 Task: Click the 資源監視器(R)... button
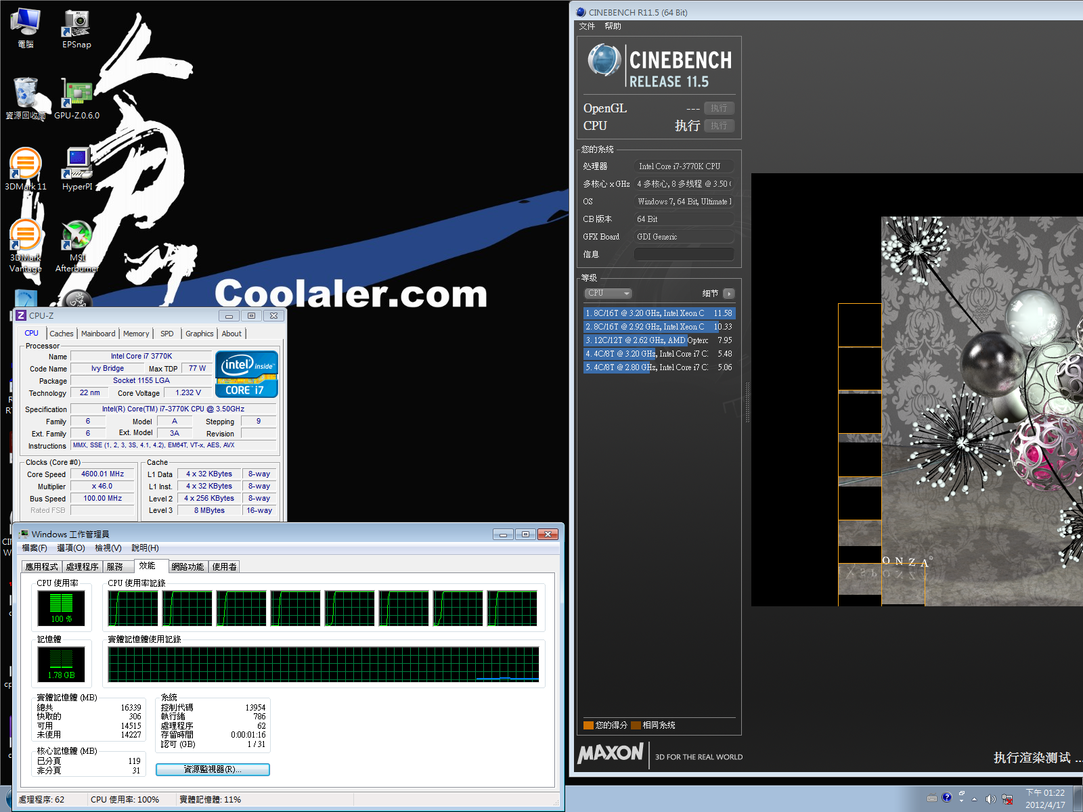213,769
